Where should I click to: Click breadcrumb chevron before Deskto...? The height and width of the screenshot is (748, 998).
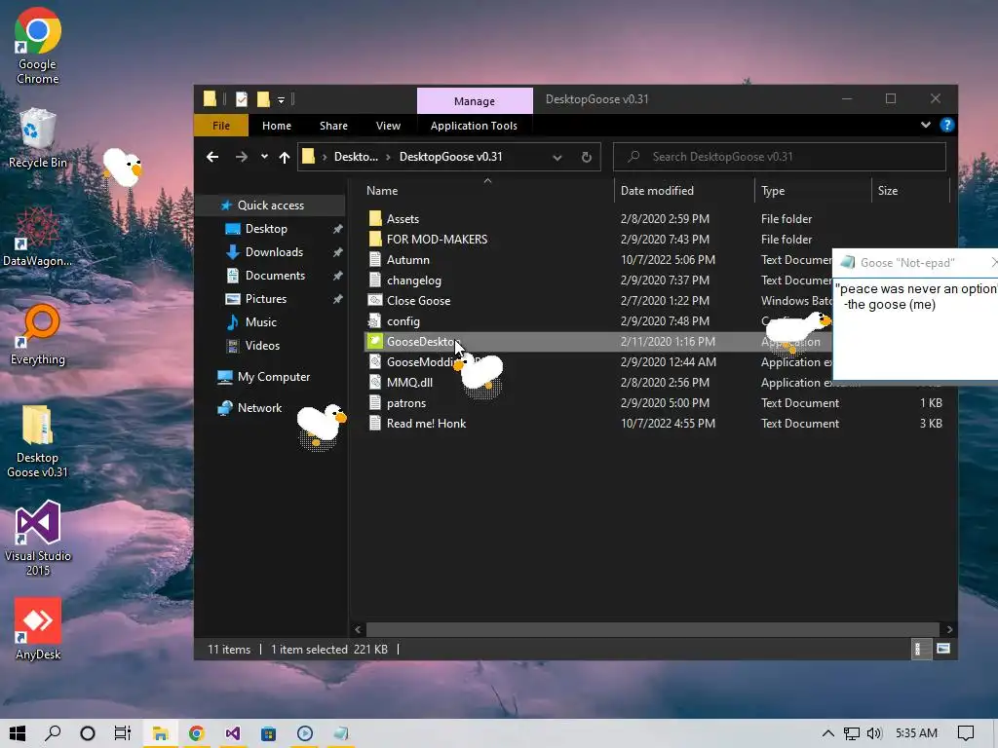point(324,157)
